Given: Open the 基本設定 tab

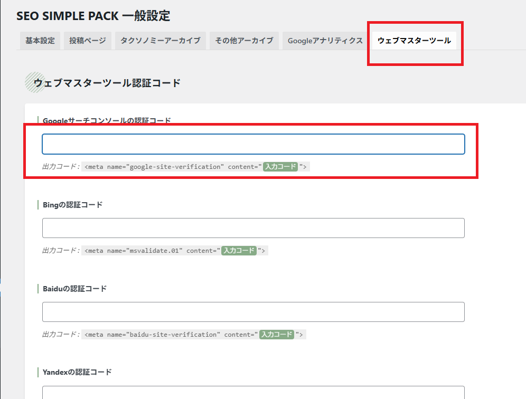Looking at the screenshot, I should [x=40, y=41].
